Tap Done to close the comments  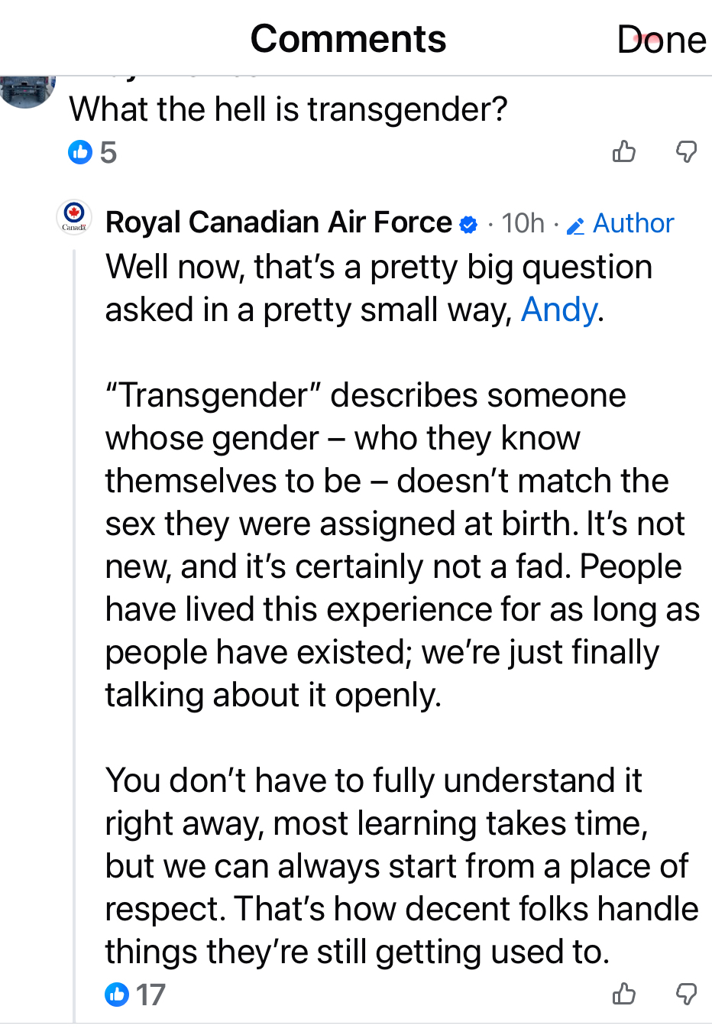pos(661,40)
